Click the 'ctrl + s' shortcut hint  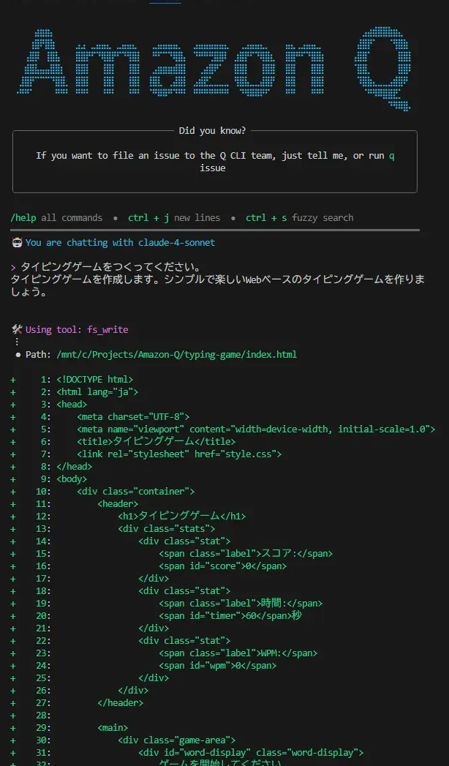click(266, 218)
